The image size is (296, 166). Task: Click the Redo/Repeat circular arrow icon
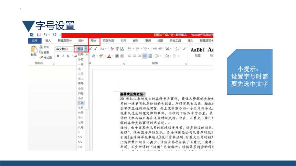click(55, 35)
